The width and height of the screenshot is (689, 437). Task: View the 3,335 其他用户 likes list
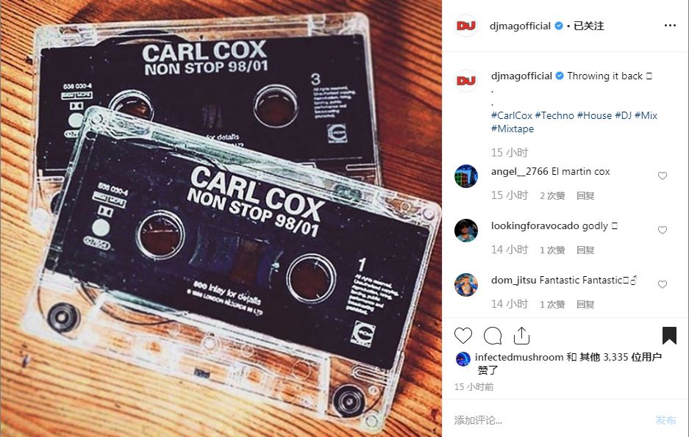(x=621, y=357)
